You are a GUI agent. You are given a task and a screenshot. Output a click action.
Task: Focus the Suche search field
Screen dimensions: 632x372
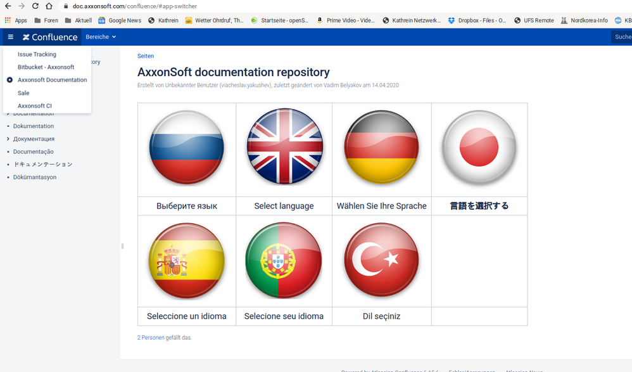623,37
